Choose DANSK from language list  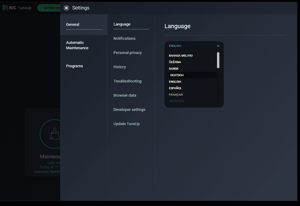pyautogui.click(x=173, y=69)
